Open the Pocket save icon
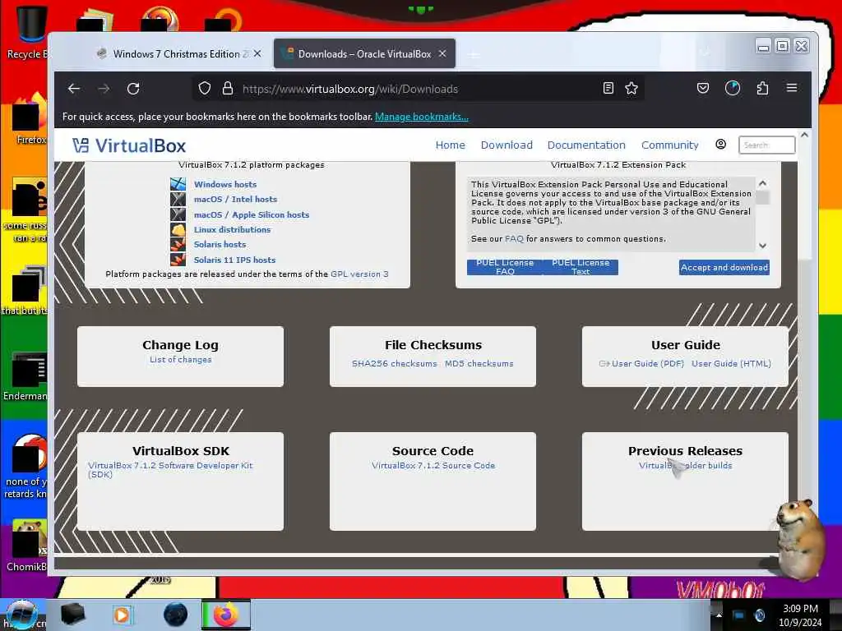Image resolution: width=842 pixels, height=631 pixels. click(x=703, y=89)
